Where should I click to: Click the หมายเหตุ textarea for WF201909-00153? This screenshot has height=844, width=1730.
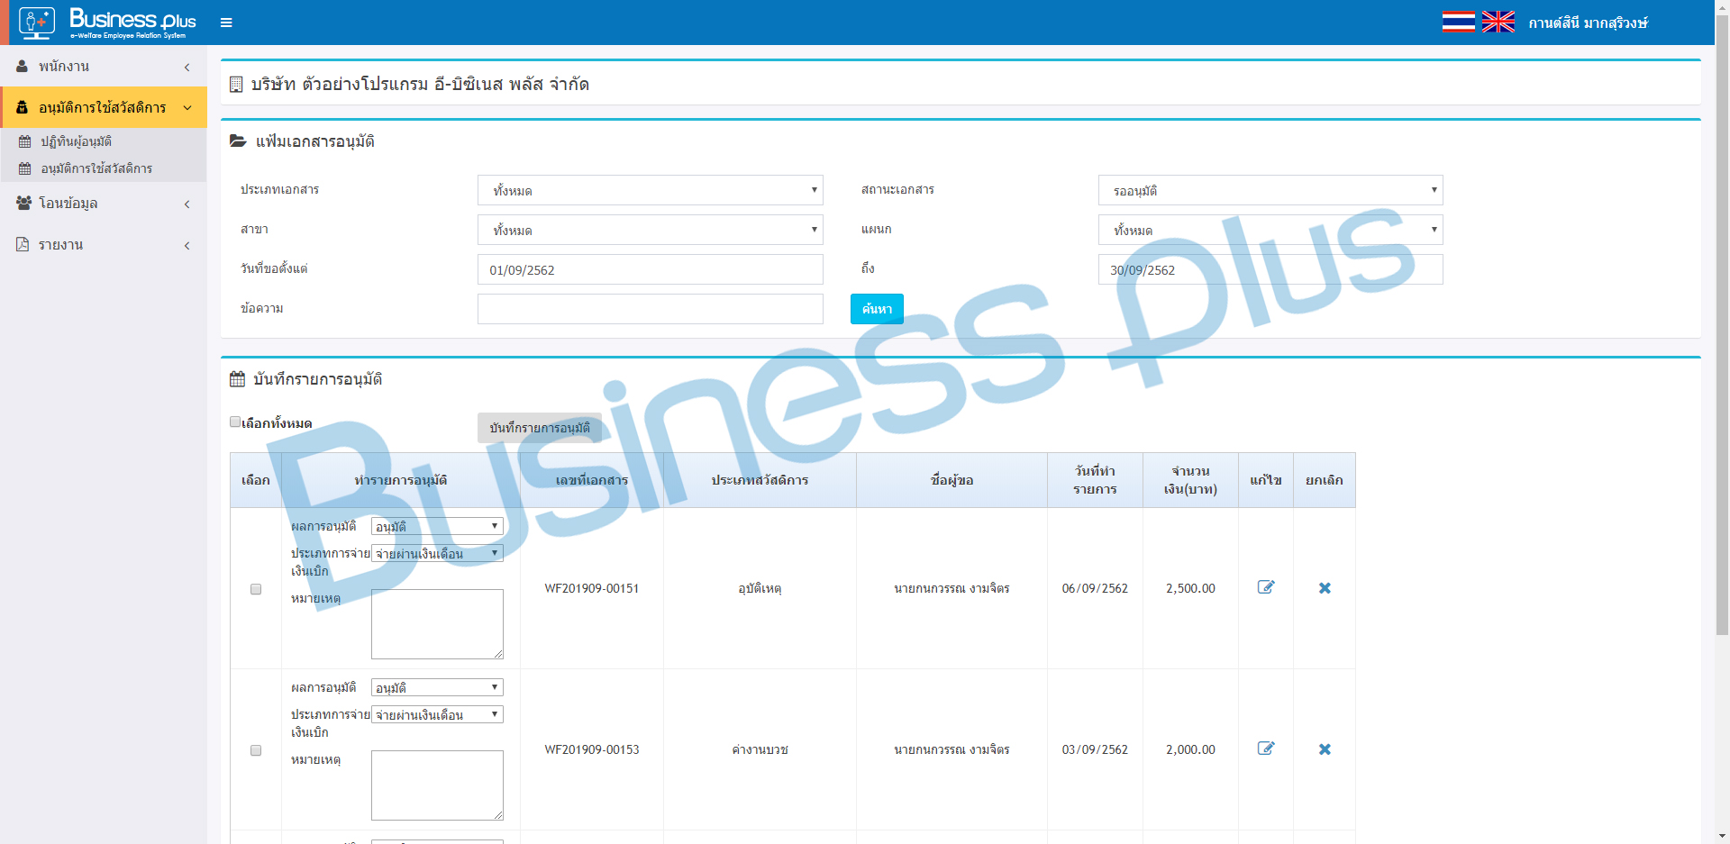(x=437, y=785)
